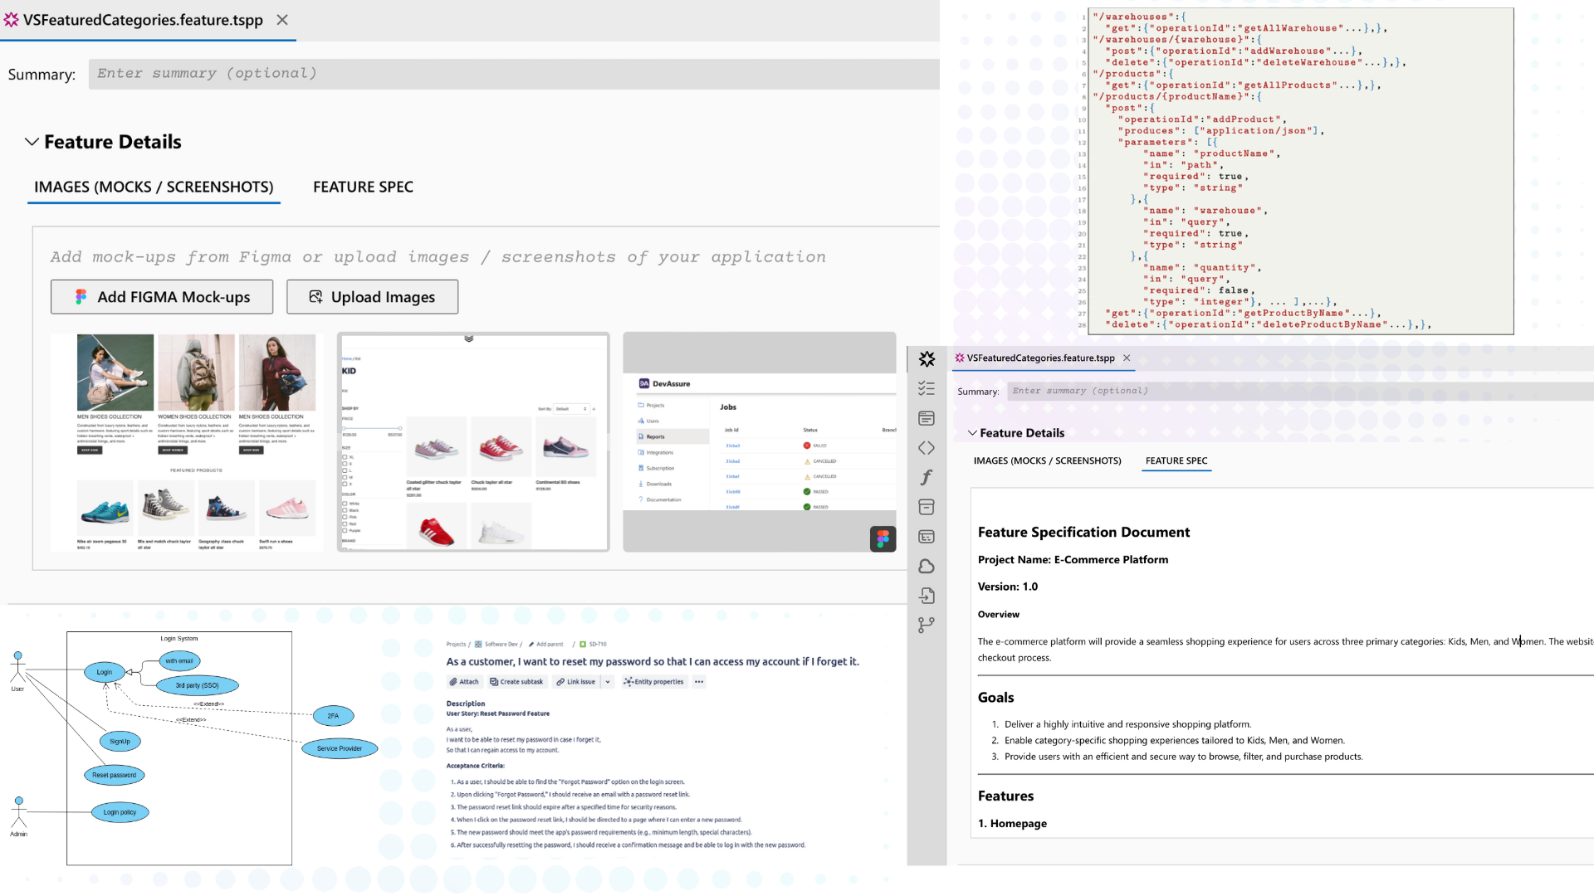
Task: Click the Downloads item in DevAssure thumbnail
Action: [655, 484]
